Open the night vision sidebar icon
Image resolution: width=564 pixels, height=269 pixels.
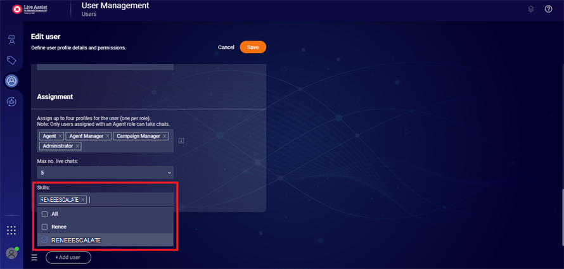click(x=11, y=101)
